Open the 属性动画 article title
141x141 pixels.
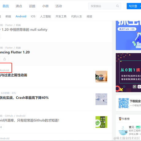pos(13,75)
